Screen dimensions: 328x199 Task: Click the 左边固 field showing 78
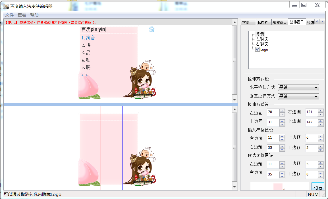click(273, 113)
